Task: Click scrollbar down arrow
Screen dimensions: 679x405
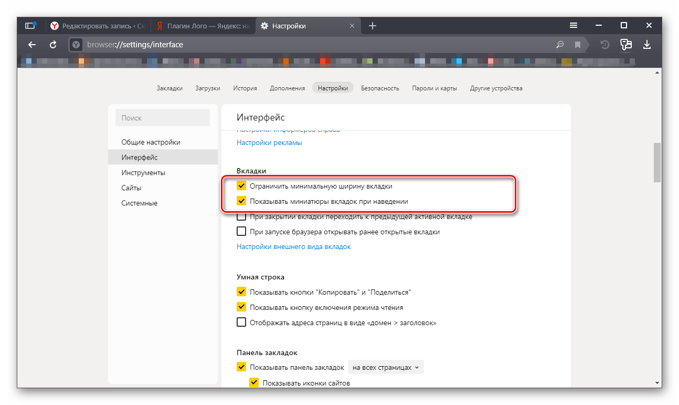Action: click(657, 383)
